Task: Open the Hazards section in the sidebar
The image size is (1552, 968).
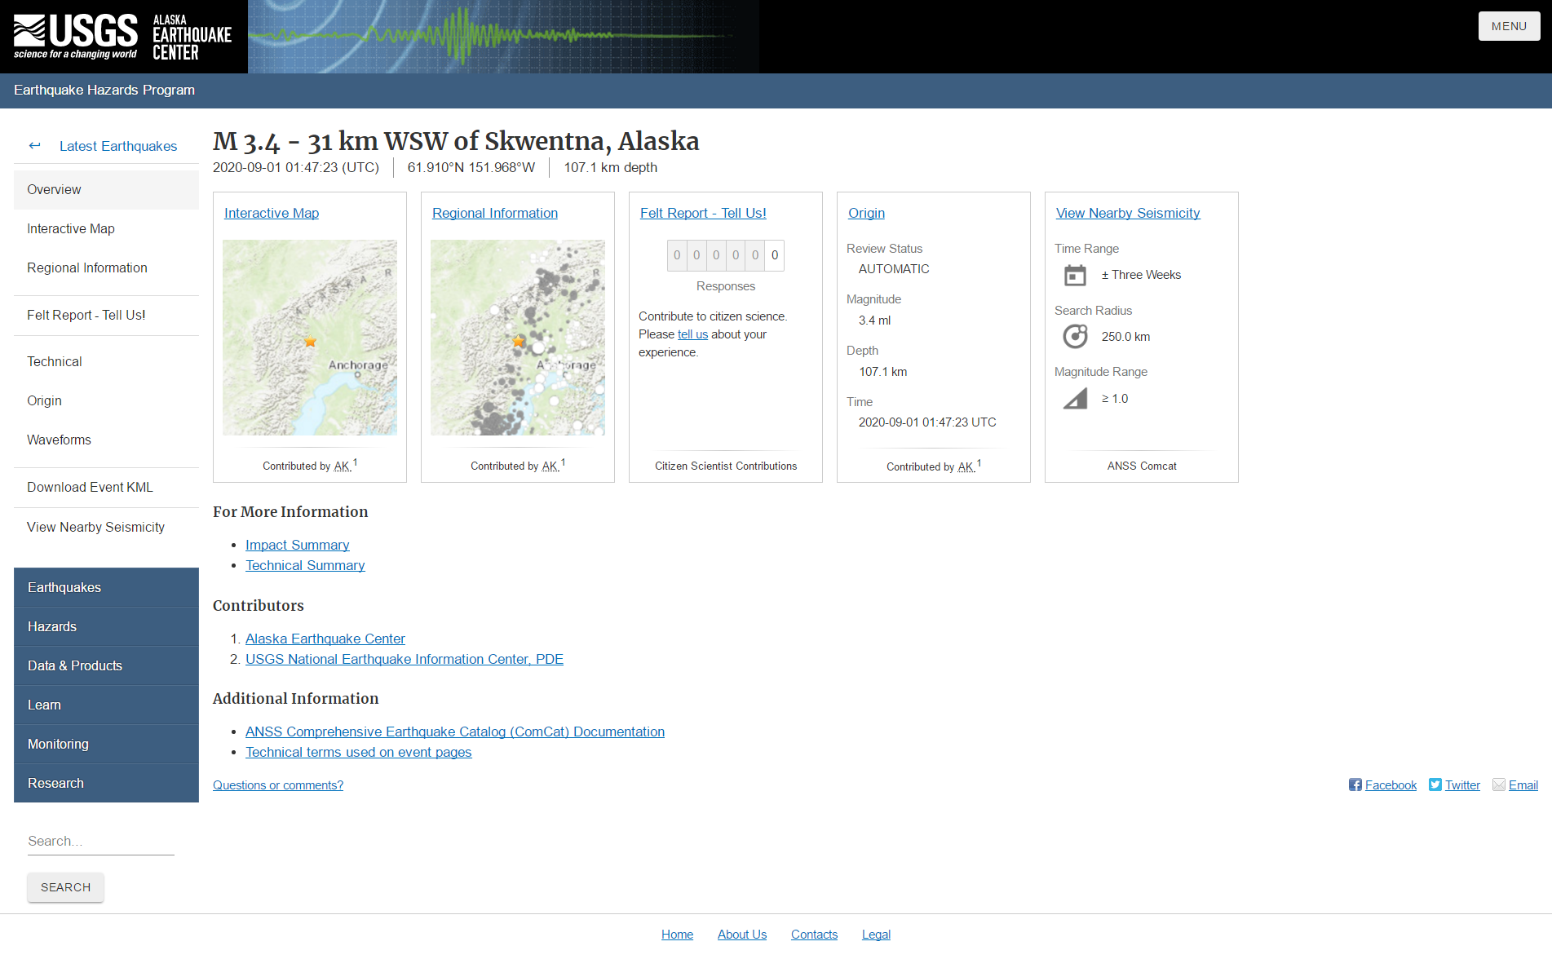Action: 52,626
